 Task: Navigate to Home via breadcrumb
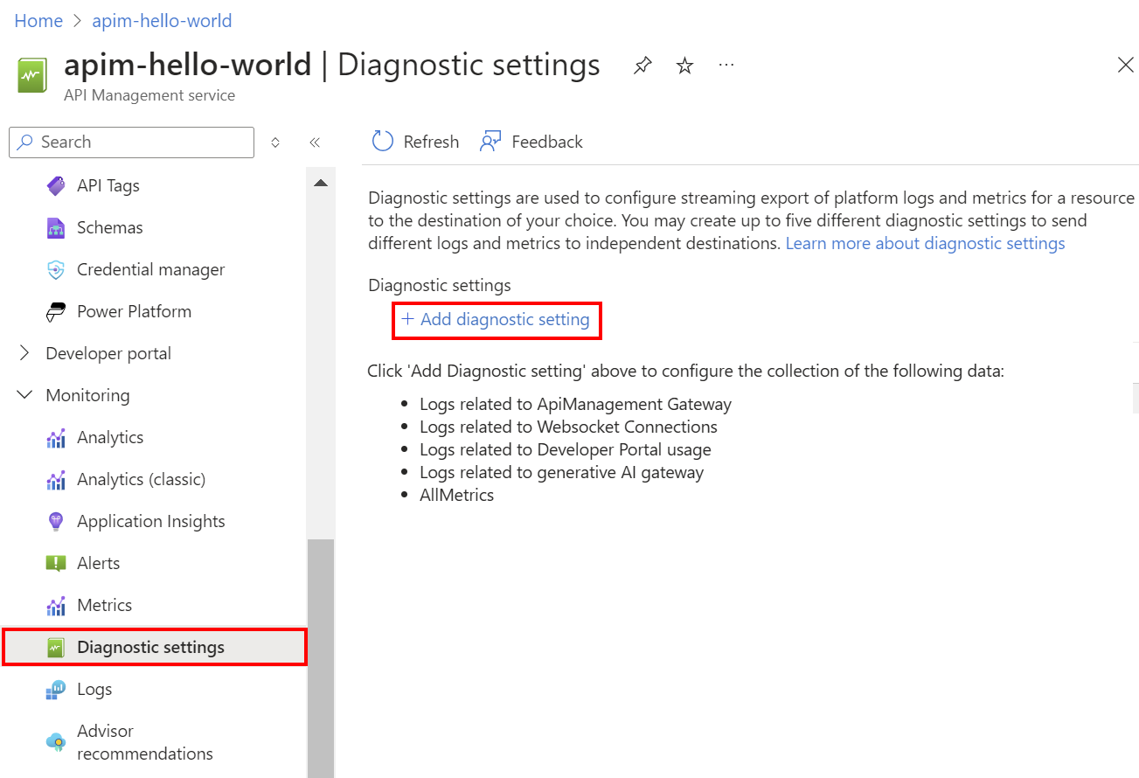tap(38, 20)
